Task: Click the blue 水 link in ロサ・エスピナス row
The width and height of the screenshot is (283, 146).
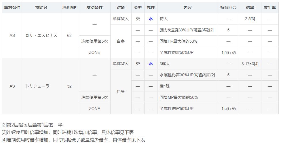Action: 151,19
